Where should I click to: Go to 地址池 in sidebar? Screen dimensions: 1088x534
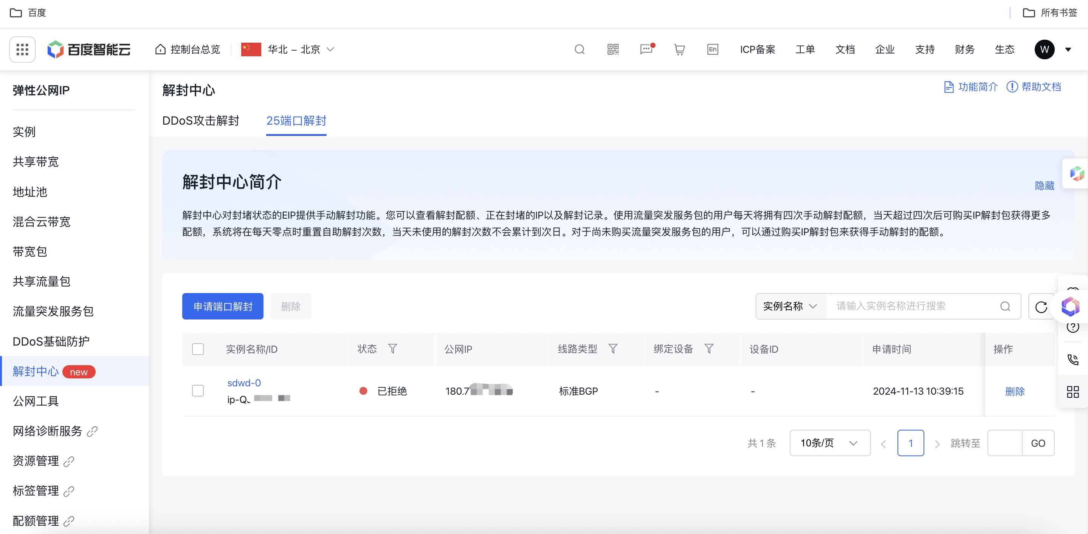tap(29, 192)
